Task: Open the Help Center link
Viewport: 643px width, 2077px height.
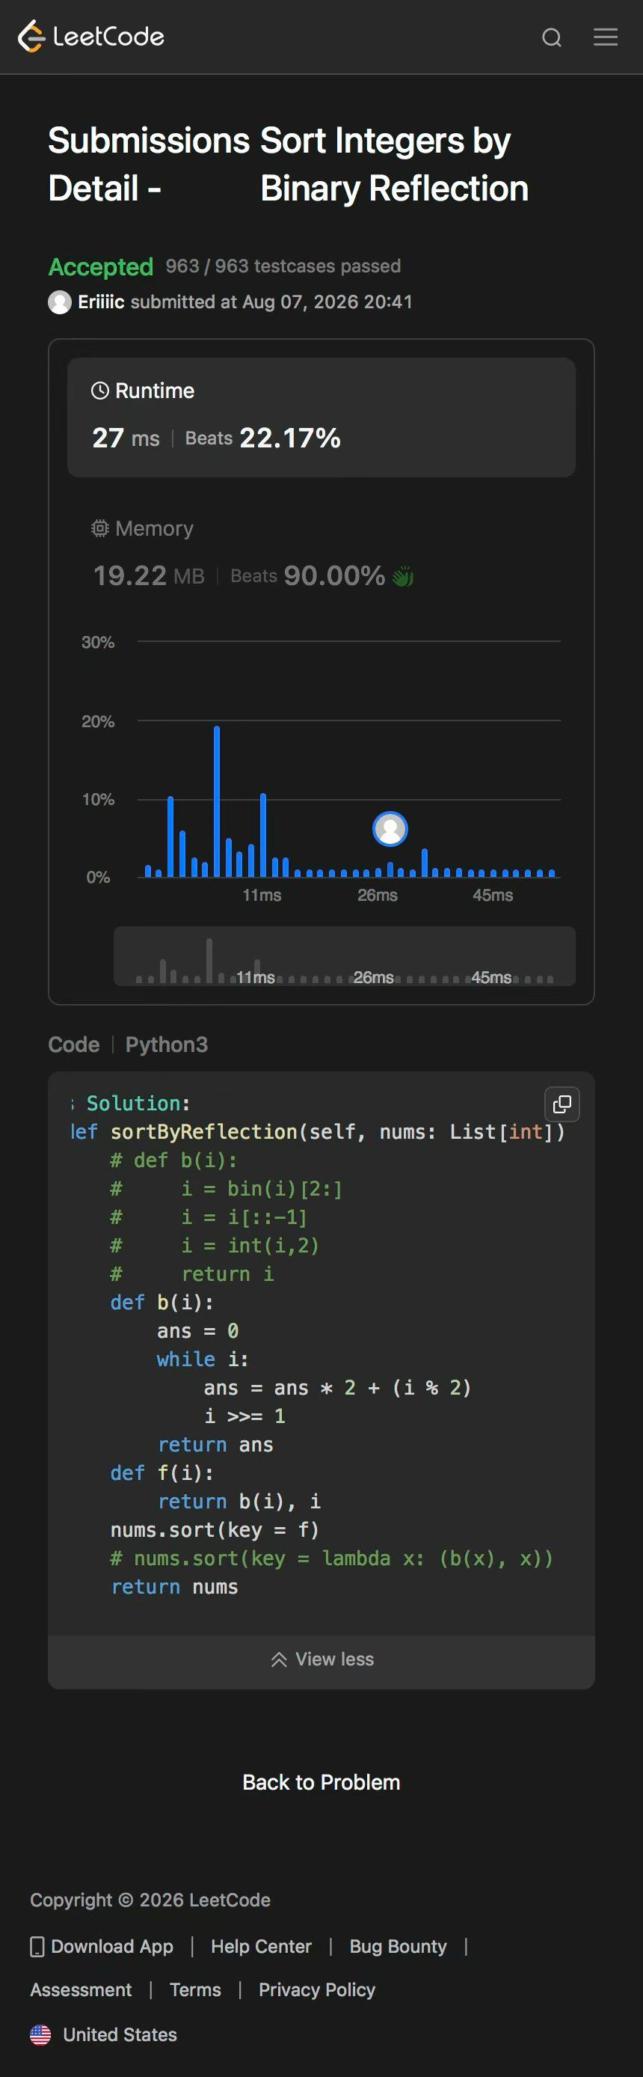Action: tap(261, 1946)
